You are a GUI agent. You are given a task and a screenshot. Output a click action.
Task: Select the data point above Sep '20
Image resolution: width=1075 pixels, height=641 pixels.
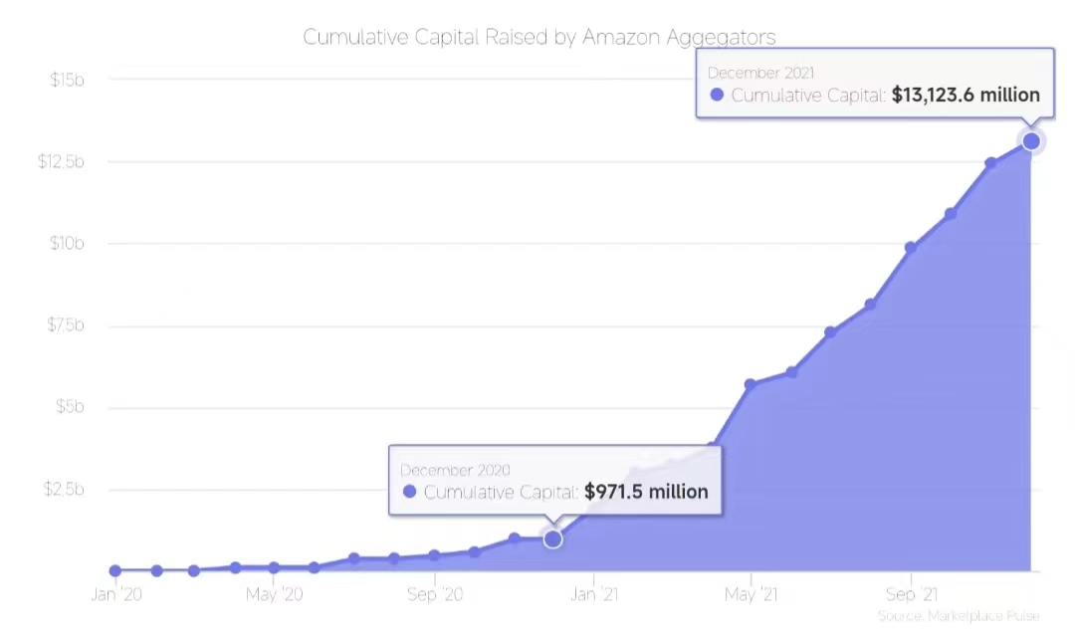[x=434, y=555]
